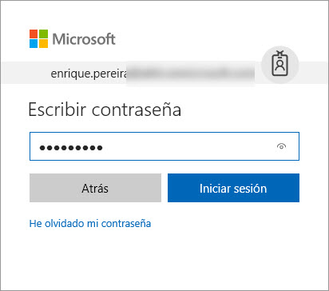Click the word "Escribir" in the heading

tap(57, 110)
